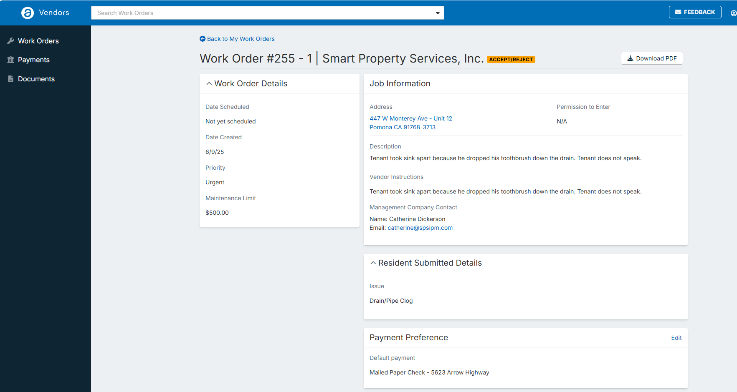Click the bank icon beside Payments
737x392 pixels.
11,60
